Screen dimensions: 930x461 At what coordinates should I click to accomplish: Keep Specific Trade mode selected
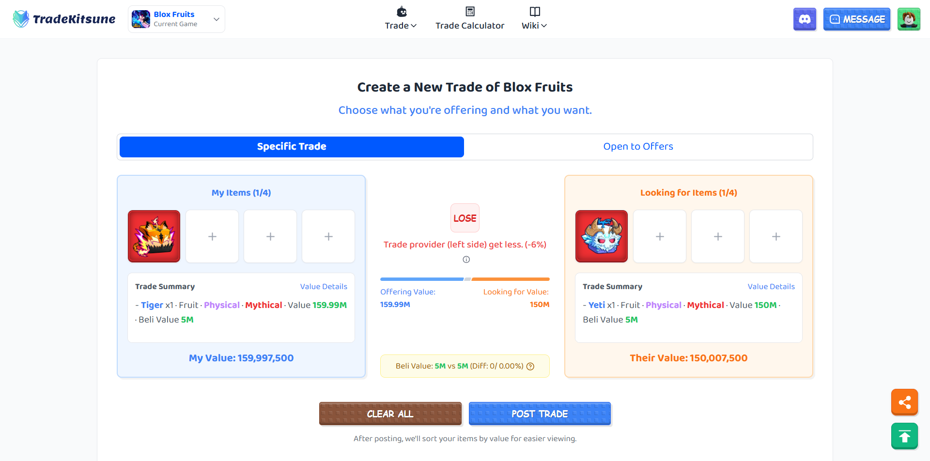point(291,146)
